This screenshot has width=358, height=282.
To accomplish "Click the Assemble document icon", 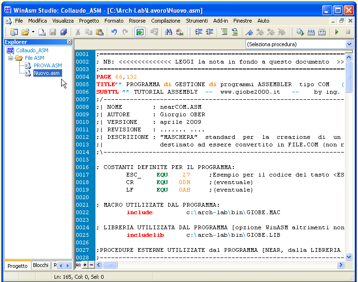I will tap(300, 32).
